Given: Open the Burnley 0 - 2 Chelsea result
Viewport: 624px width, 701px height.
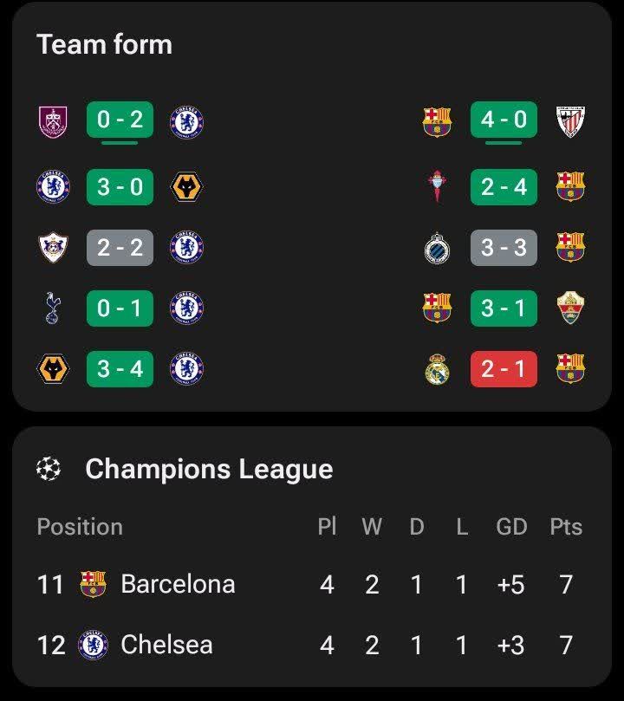Looking at the screenshot, I should point(120,120).
